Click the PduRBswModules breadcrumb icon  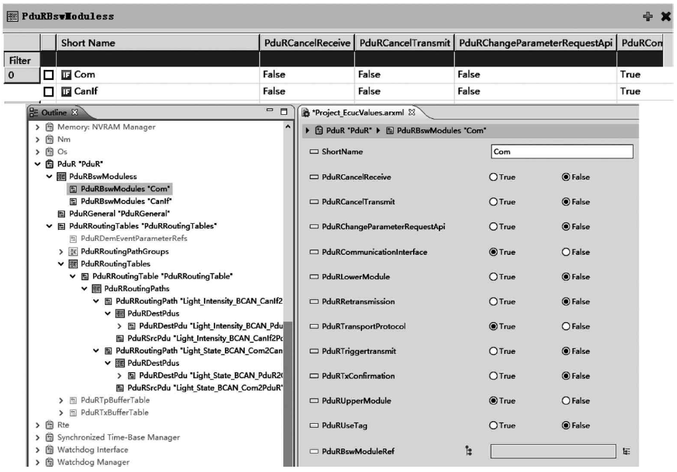point(389,131)
